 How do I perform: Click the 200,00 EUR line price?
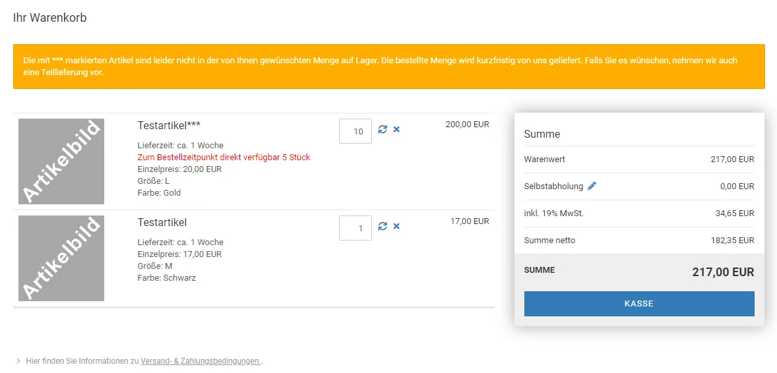point(467,125)
